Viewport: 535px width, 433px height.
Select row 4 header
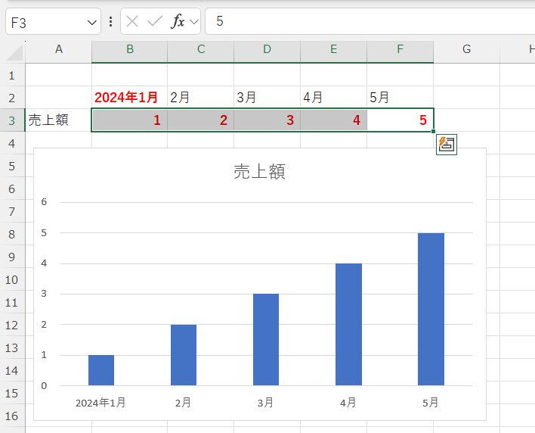[12, 143]
